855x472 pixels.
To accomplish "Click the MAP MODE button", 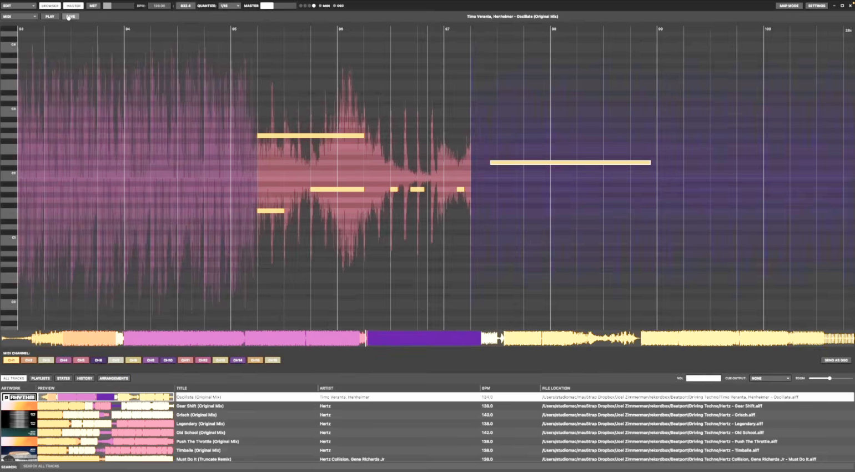I will (789, 6).
